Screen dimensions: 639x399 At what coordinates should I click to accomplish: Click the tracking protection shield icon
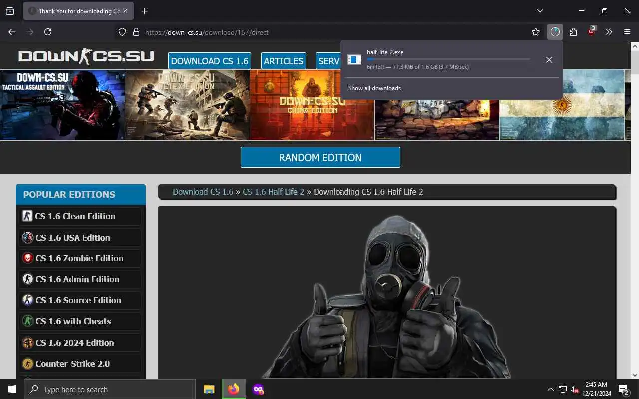coord(122,32)
